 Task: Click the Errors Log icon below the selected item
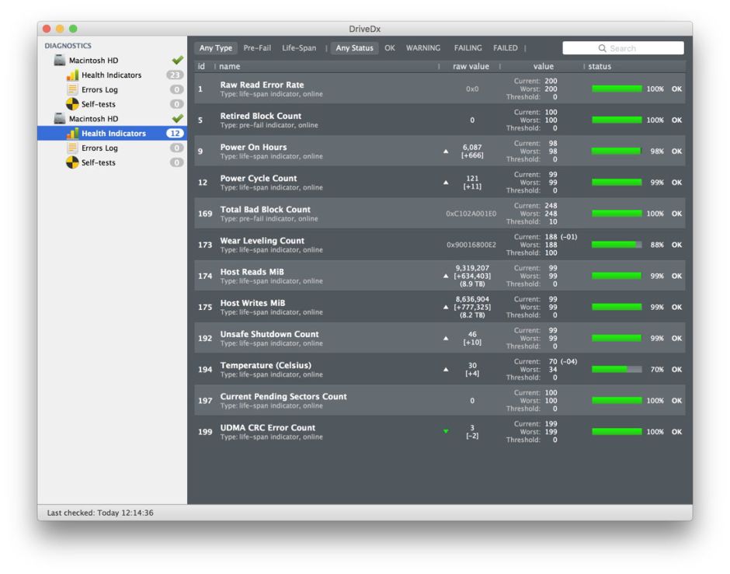(x=72, y=148)
